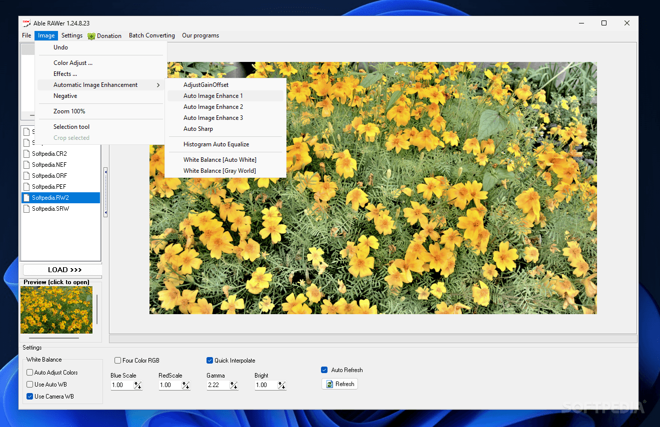Apply White Balance [Gray World]
Image resolution: width=660 pixels, height=427 pixels.
(x=225, y=171)
